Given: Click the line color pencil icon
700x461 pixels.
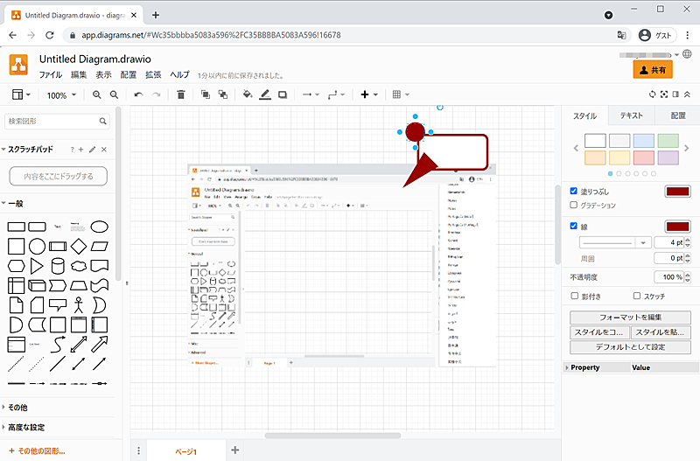Looking at the screenshot, I should [264, 94].
